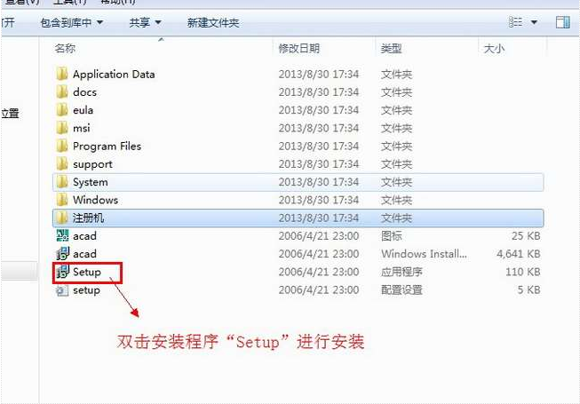The width and height of the screenshot is (580, 404).
Task: Select the lowercase setup configuration settings file
Action: pos(86,290)
